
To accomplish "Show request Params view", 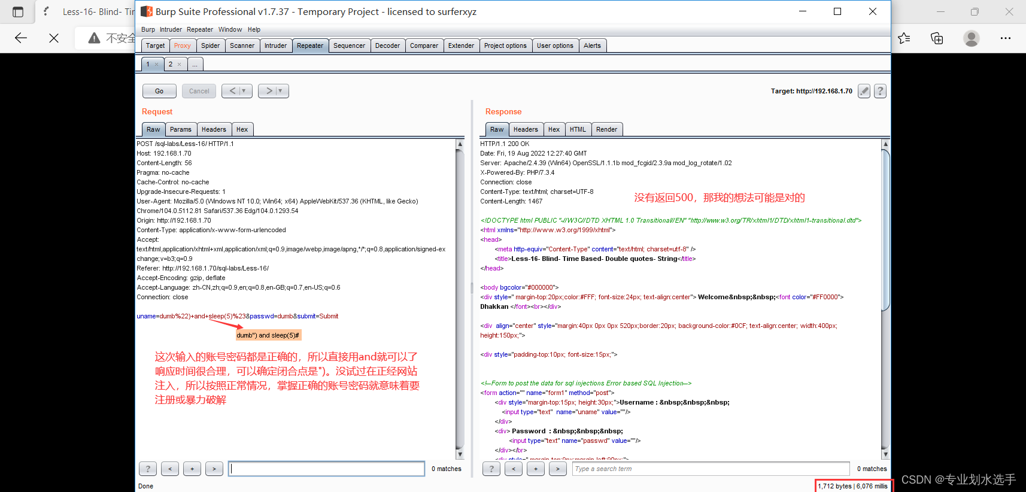I will point(181,129).
